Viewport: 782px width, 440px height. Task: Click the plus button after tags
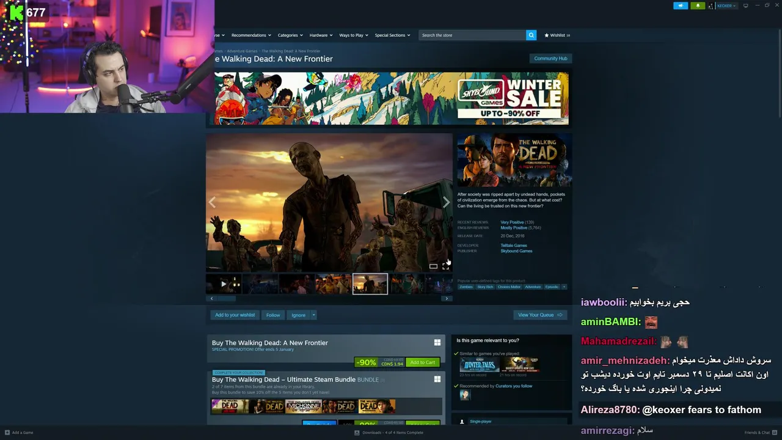coord(564,287)
